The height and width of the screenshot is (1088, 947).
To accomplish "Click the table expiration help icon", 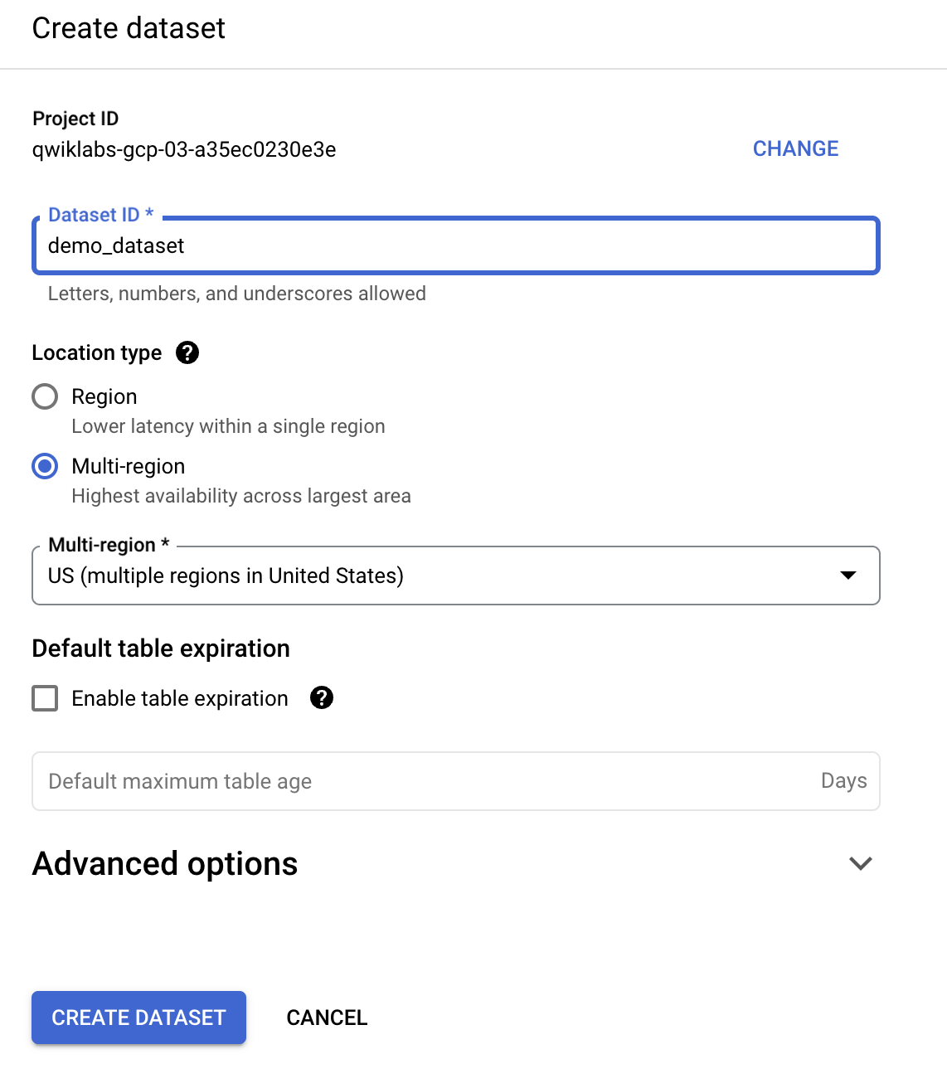I will [322, 698].
